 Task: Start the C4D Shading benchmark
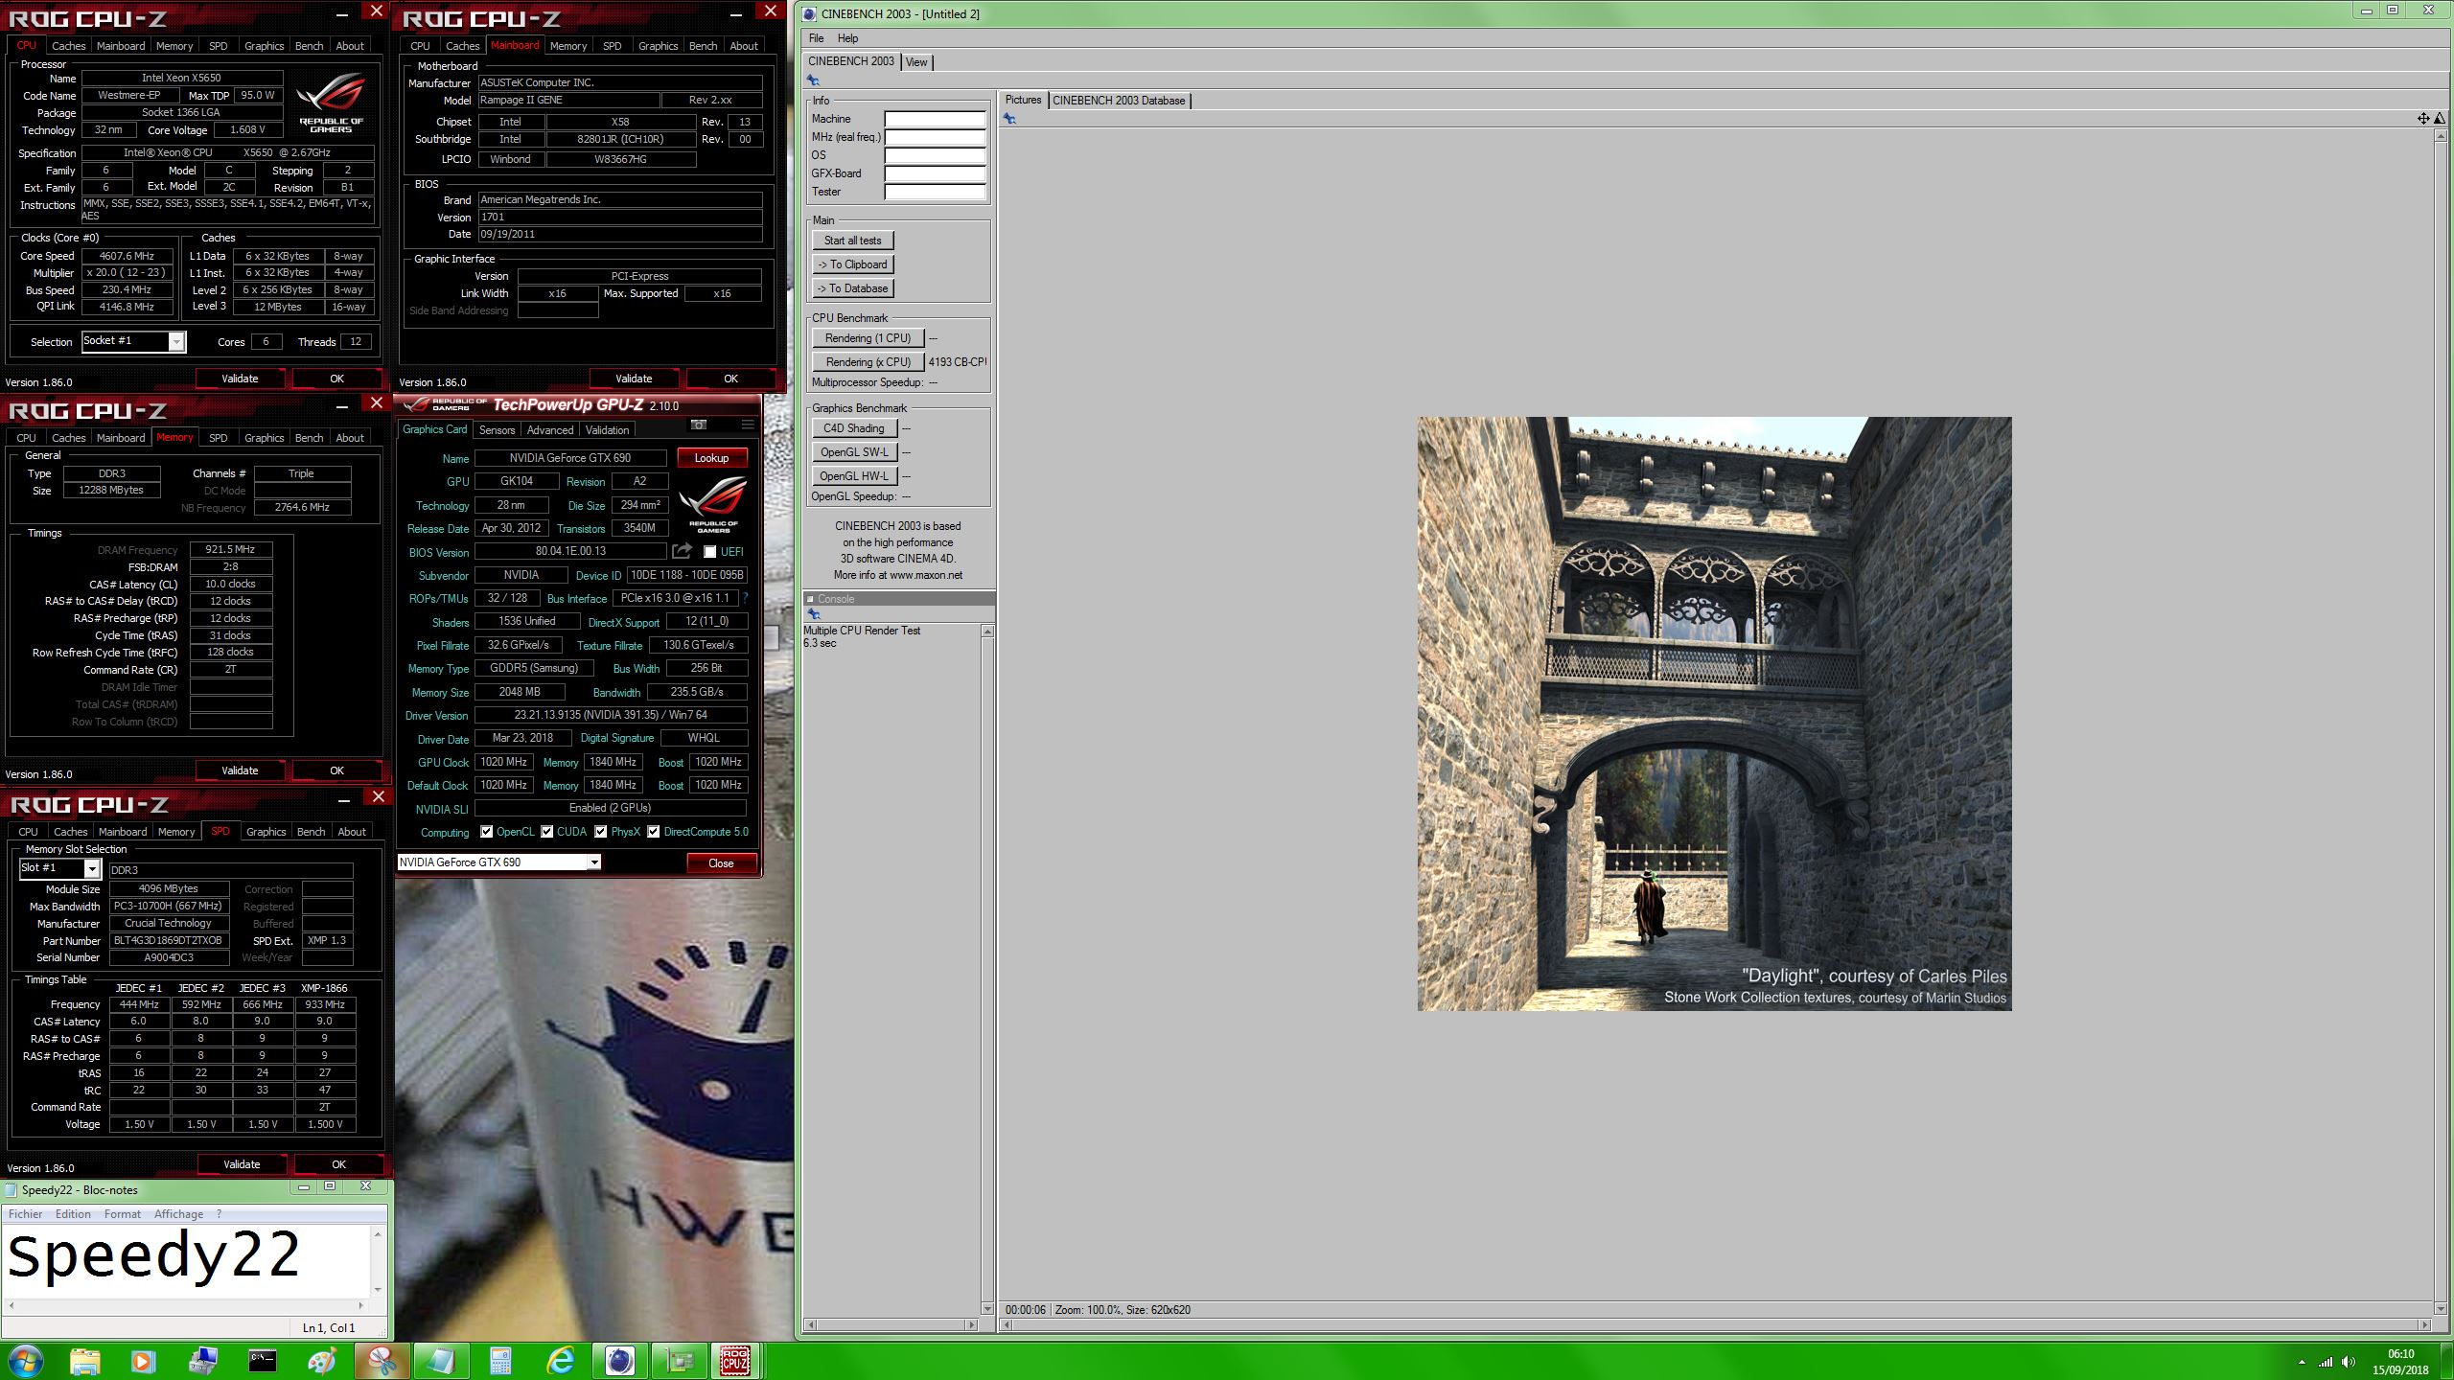[853, 428]
